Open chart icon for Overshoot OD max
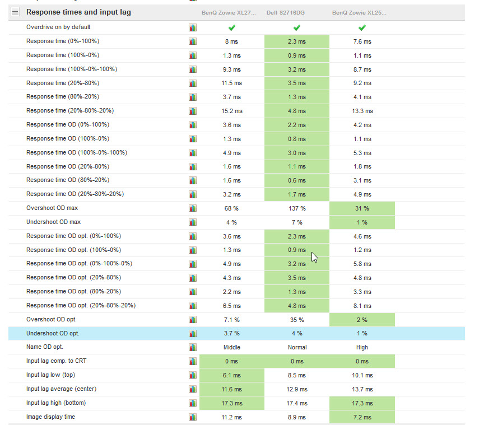Viewport: 479px width, 425px height. (x=193, y=208)
